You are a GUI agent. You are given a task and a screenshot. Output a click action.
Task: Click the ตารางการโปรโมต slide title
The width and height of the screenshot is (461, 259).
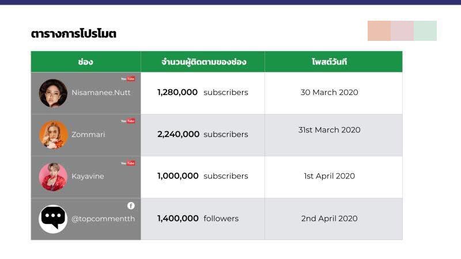pos(74,33)
